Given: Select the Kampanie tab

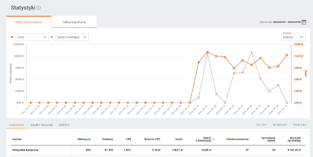Looking at the screenshot, I should tap(17, 125).
